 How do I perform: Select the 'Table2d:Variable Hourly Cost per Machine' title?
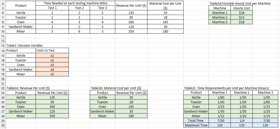click(x=240, y=3)
